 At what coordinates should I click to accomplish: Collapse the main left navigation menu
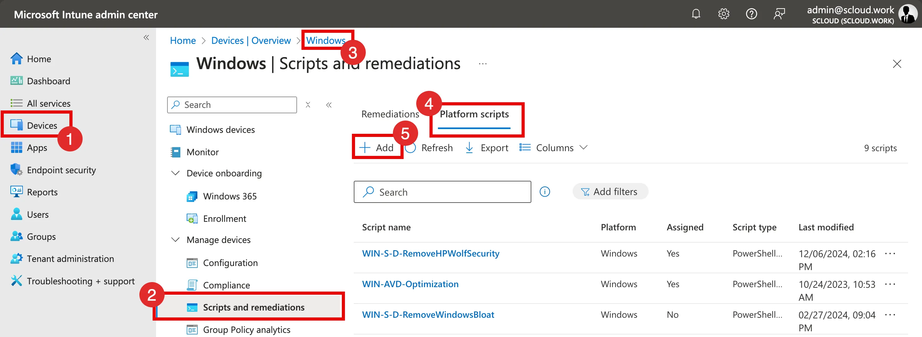coord(146,37)
